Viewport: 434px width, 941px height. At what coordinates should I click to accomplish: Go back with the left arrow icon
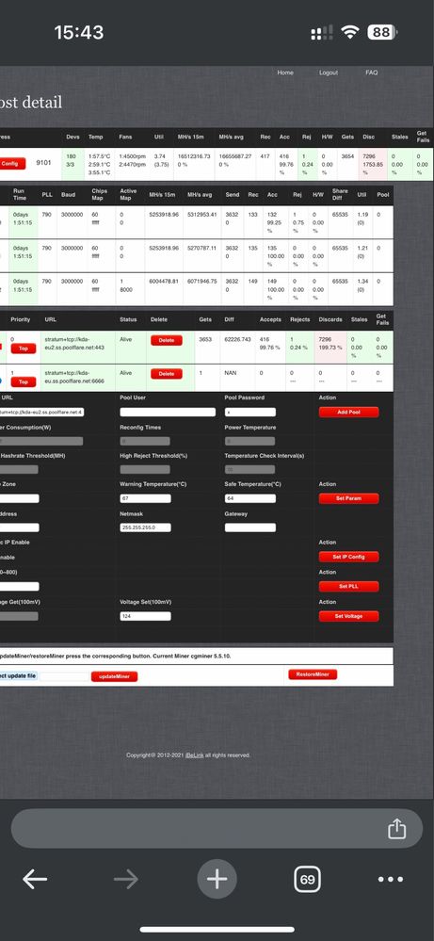tap(35, 879)
